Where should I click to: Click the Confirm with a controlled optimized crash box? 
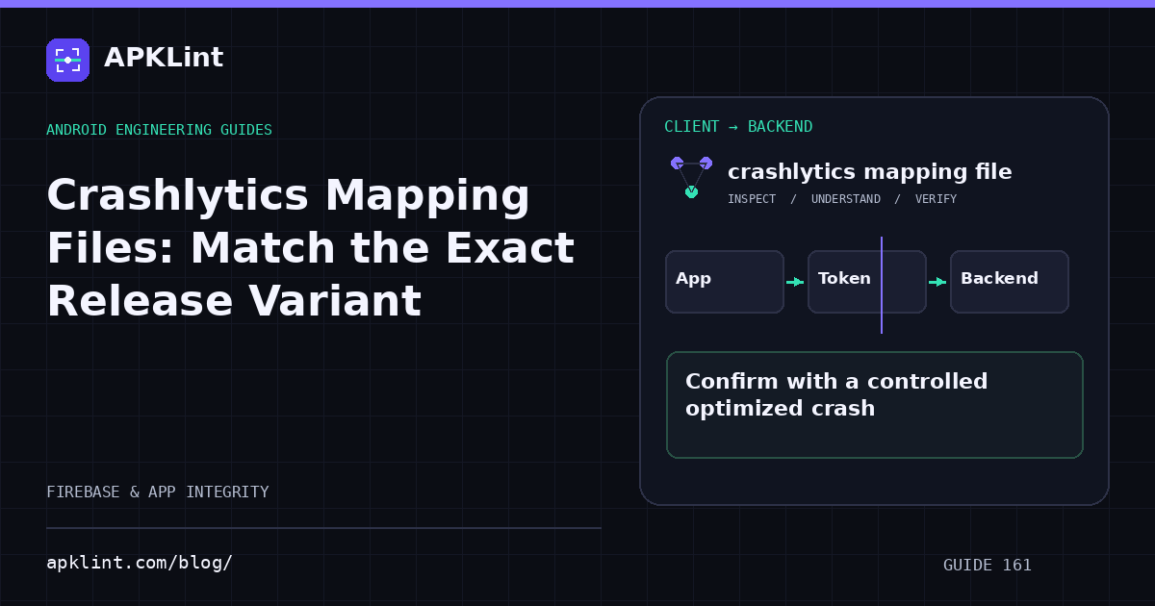coord(875,405)
